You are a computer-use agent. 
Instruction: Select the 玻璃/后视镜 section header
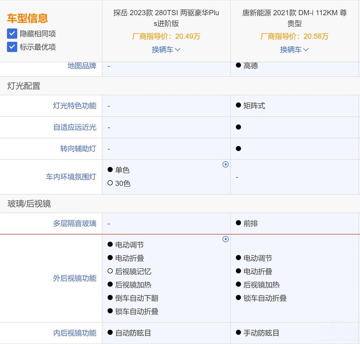pos(29,204)
